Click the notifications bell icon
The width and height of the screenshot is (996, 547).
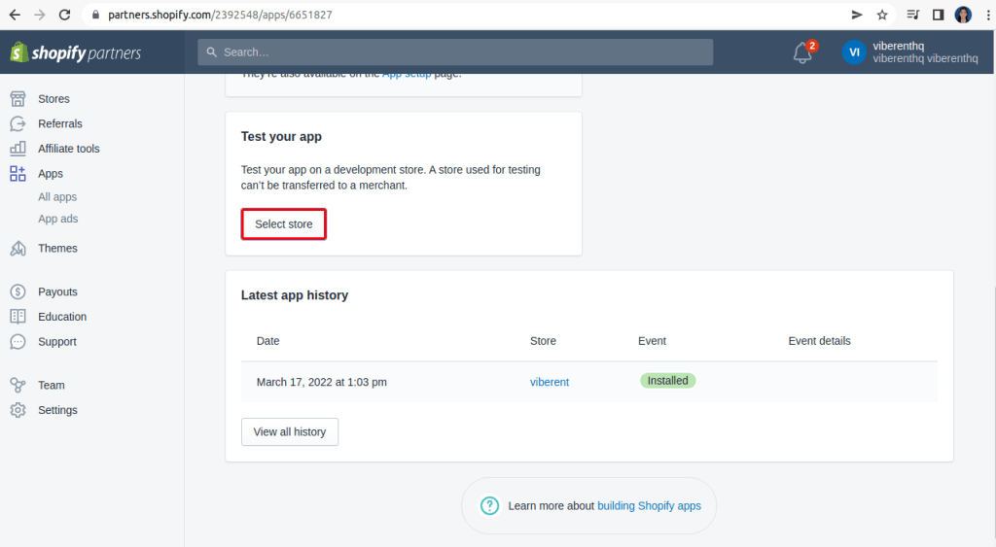pyautogui.click(x=802, y=53)
